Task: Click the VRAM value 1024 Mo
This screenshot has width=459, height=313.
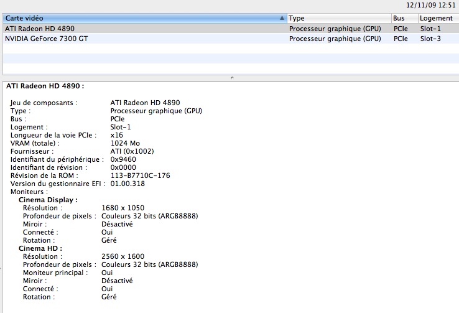Action: point(125,143)
